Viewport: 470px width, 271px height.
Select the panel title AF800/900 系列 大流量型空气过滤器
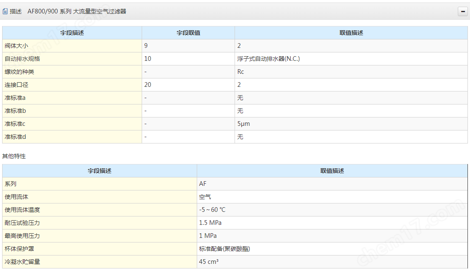[77, 11]
